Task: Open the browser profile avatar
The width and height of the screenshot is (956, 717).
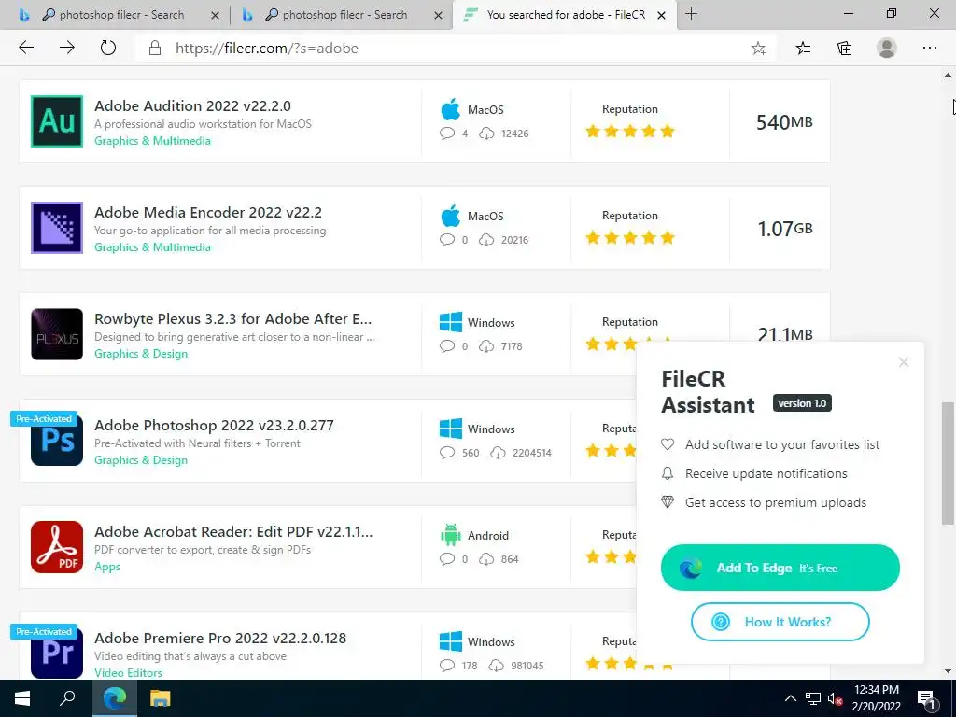Action: pyautogui.click(x=887, y=48)
